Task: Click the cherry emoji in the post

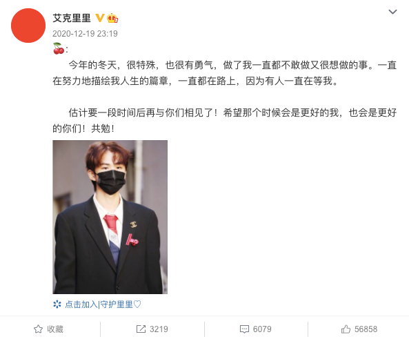Action: pyautogui.click(x=59, y=49)
